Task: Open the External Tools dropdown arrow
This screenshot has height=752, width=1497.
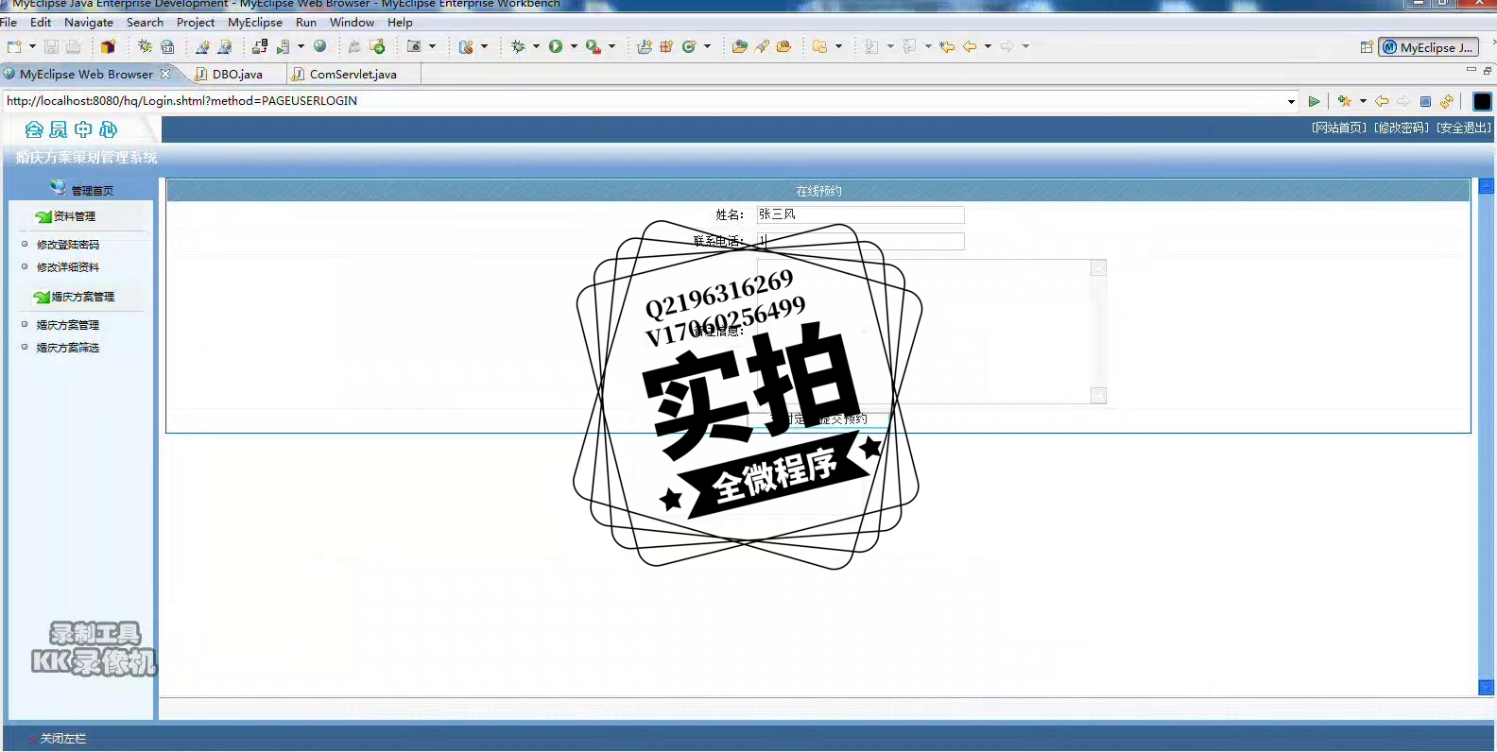Action: [611, 46]
